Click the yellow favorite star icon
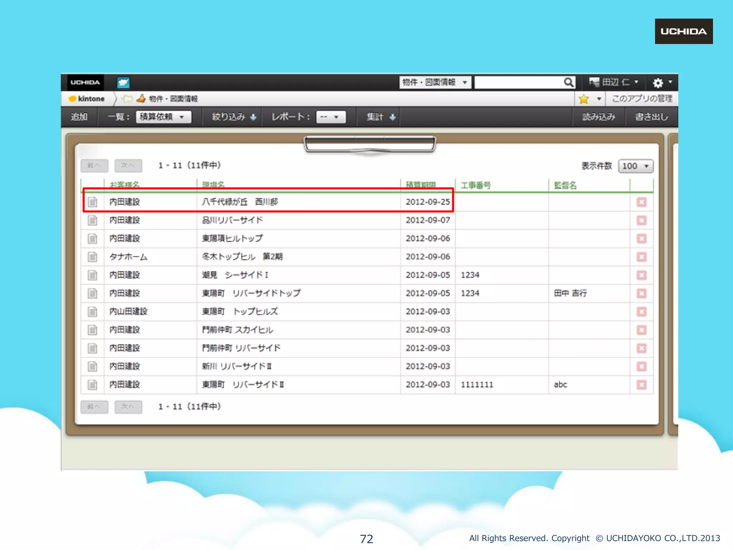733x550 pixels. [584, 99]
